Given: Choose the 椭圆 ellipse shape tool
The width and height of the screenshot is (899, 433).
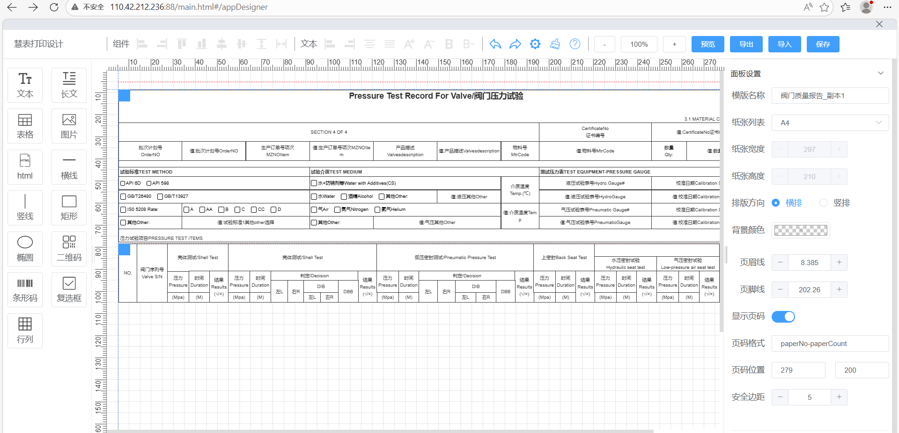Looking at the screenshot, I should point(25,248).
